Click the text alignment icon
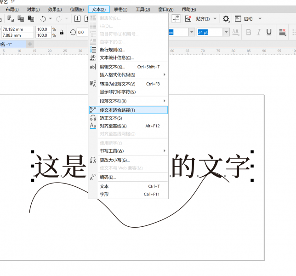Viewport: 296px width, 276px height. click(282, 32)
